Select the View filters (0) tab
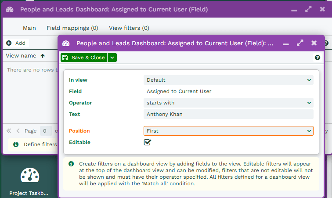The width and height of the screenshot is (332, 198). [x=129, y=28]
